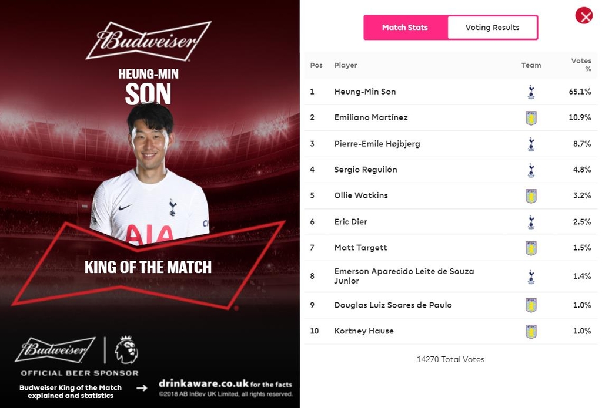Click Aston Villa crest beside Ollie Watkins

[531, 195]
